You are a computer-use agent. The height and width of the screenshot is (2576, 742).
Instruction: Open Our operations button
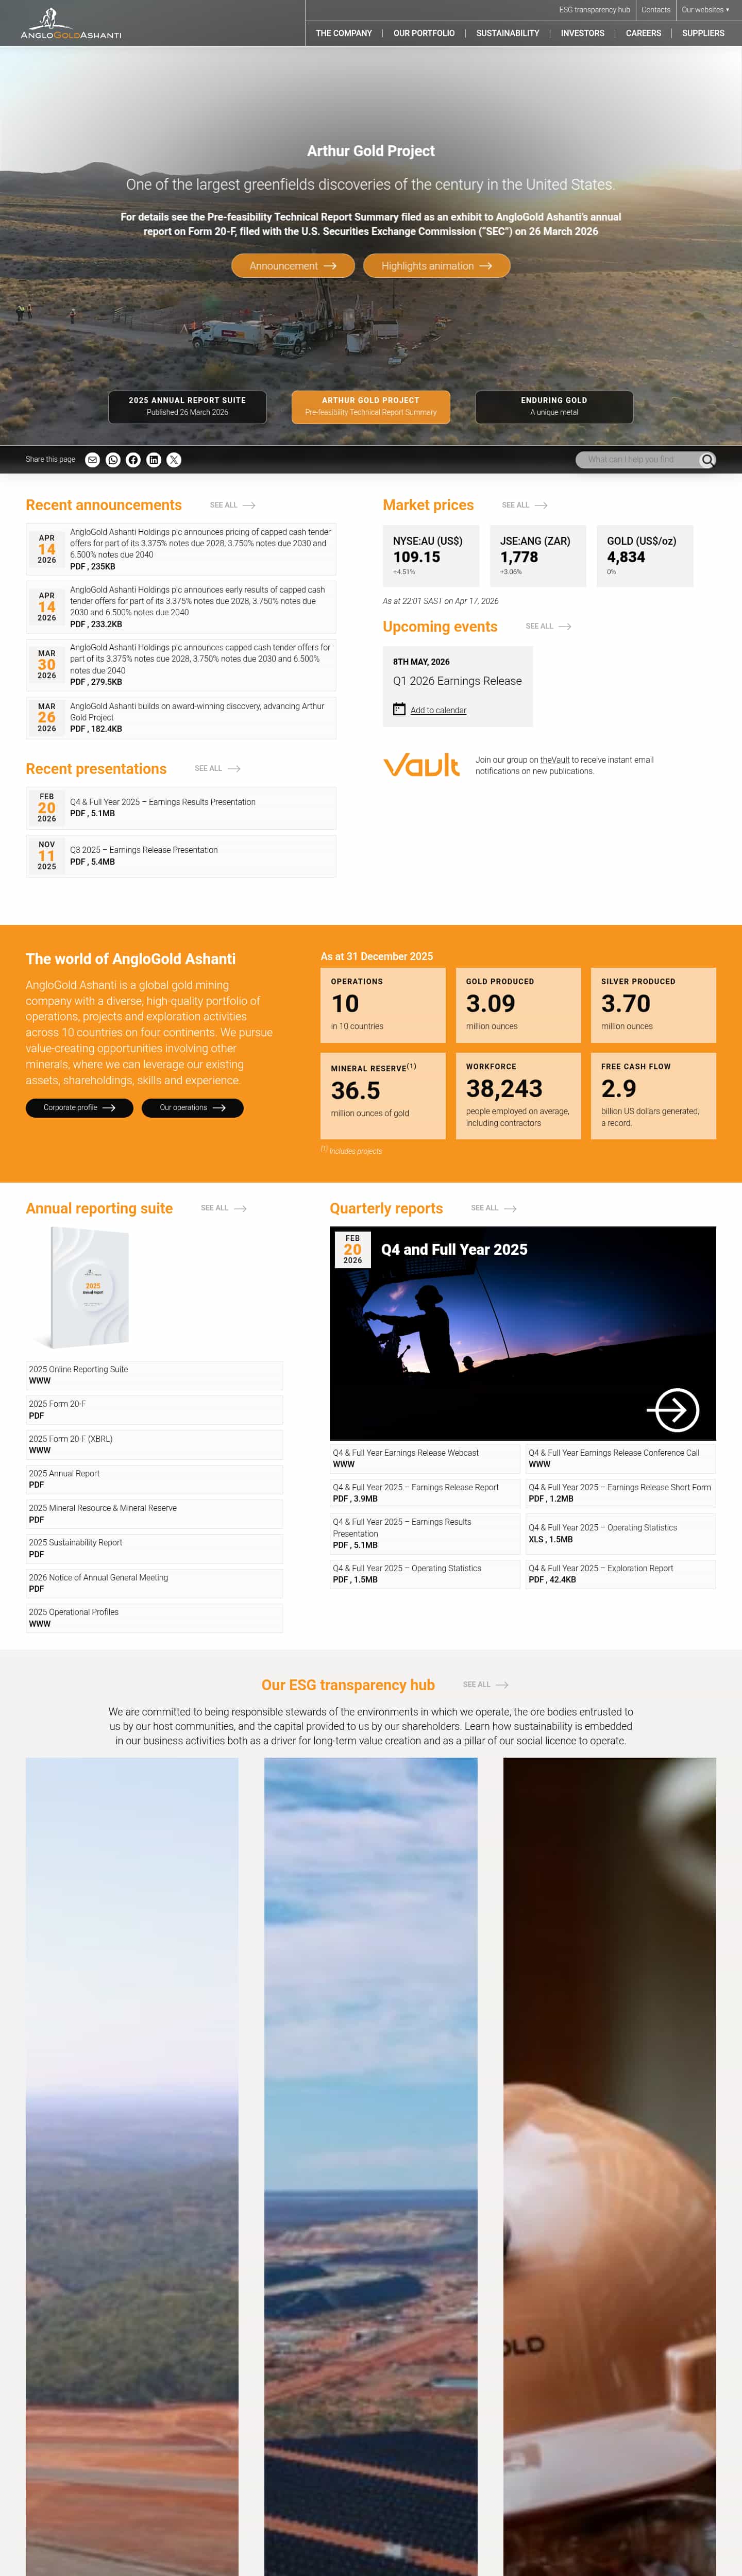(193, 1108)
